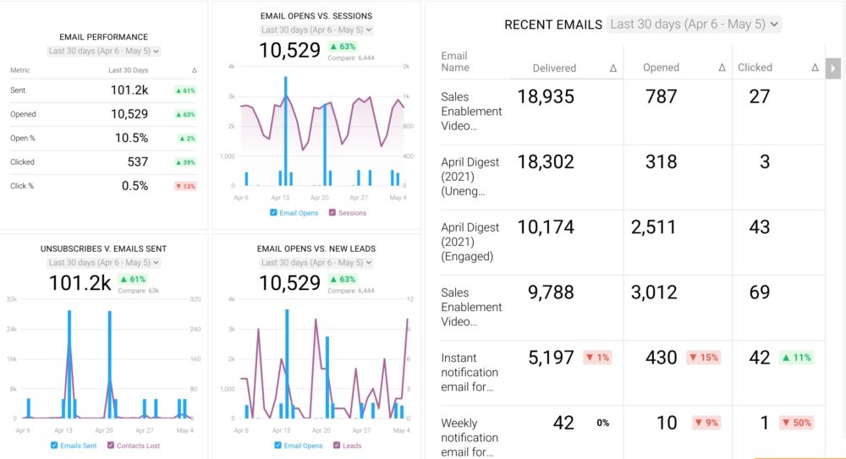Click red 50% badge for Weekly notification
The height and width of the screenshot is (459, 846).
[795, 423]
